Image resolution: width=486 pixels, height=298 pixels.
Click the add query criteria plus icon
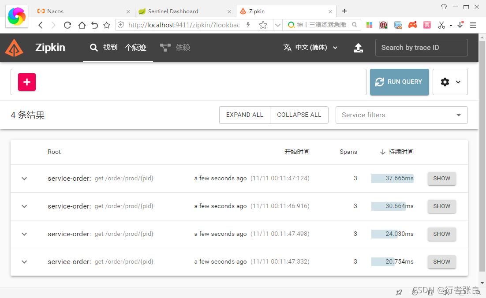26,82
